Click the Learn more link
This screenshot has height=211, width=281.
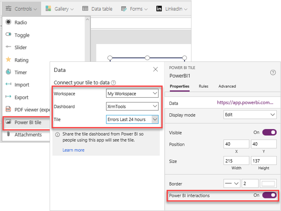(73, 150)
